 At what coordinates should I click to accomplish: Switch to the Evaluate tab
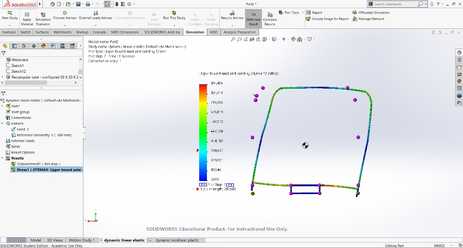(x=99, y=32)
